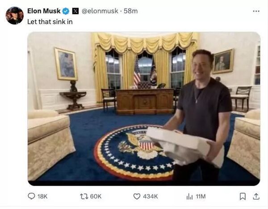Screen dimensions: 268x209
Task: Click the 18K replies count
Action: coord(42,196)
